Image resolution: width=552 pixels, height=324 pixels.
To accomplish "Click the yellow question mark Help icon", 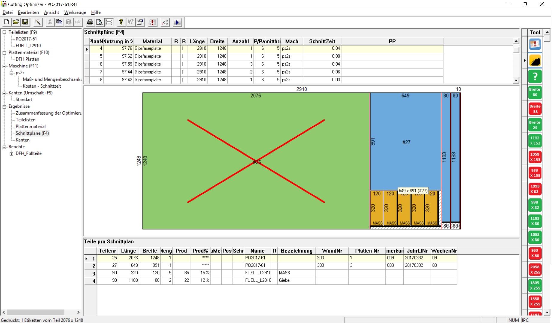I will 121,22.
